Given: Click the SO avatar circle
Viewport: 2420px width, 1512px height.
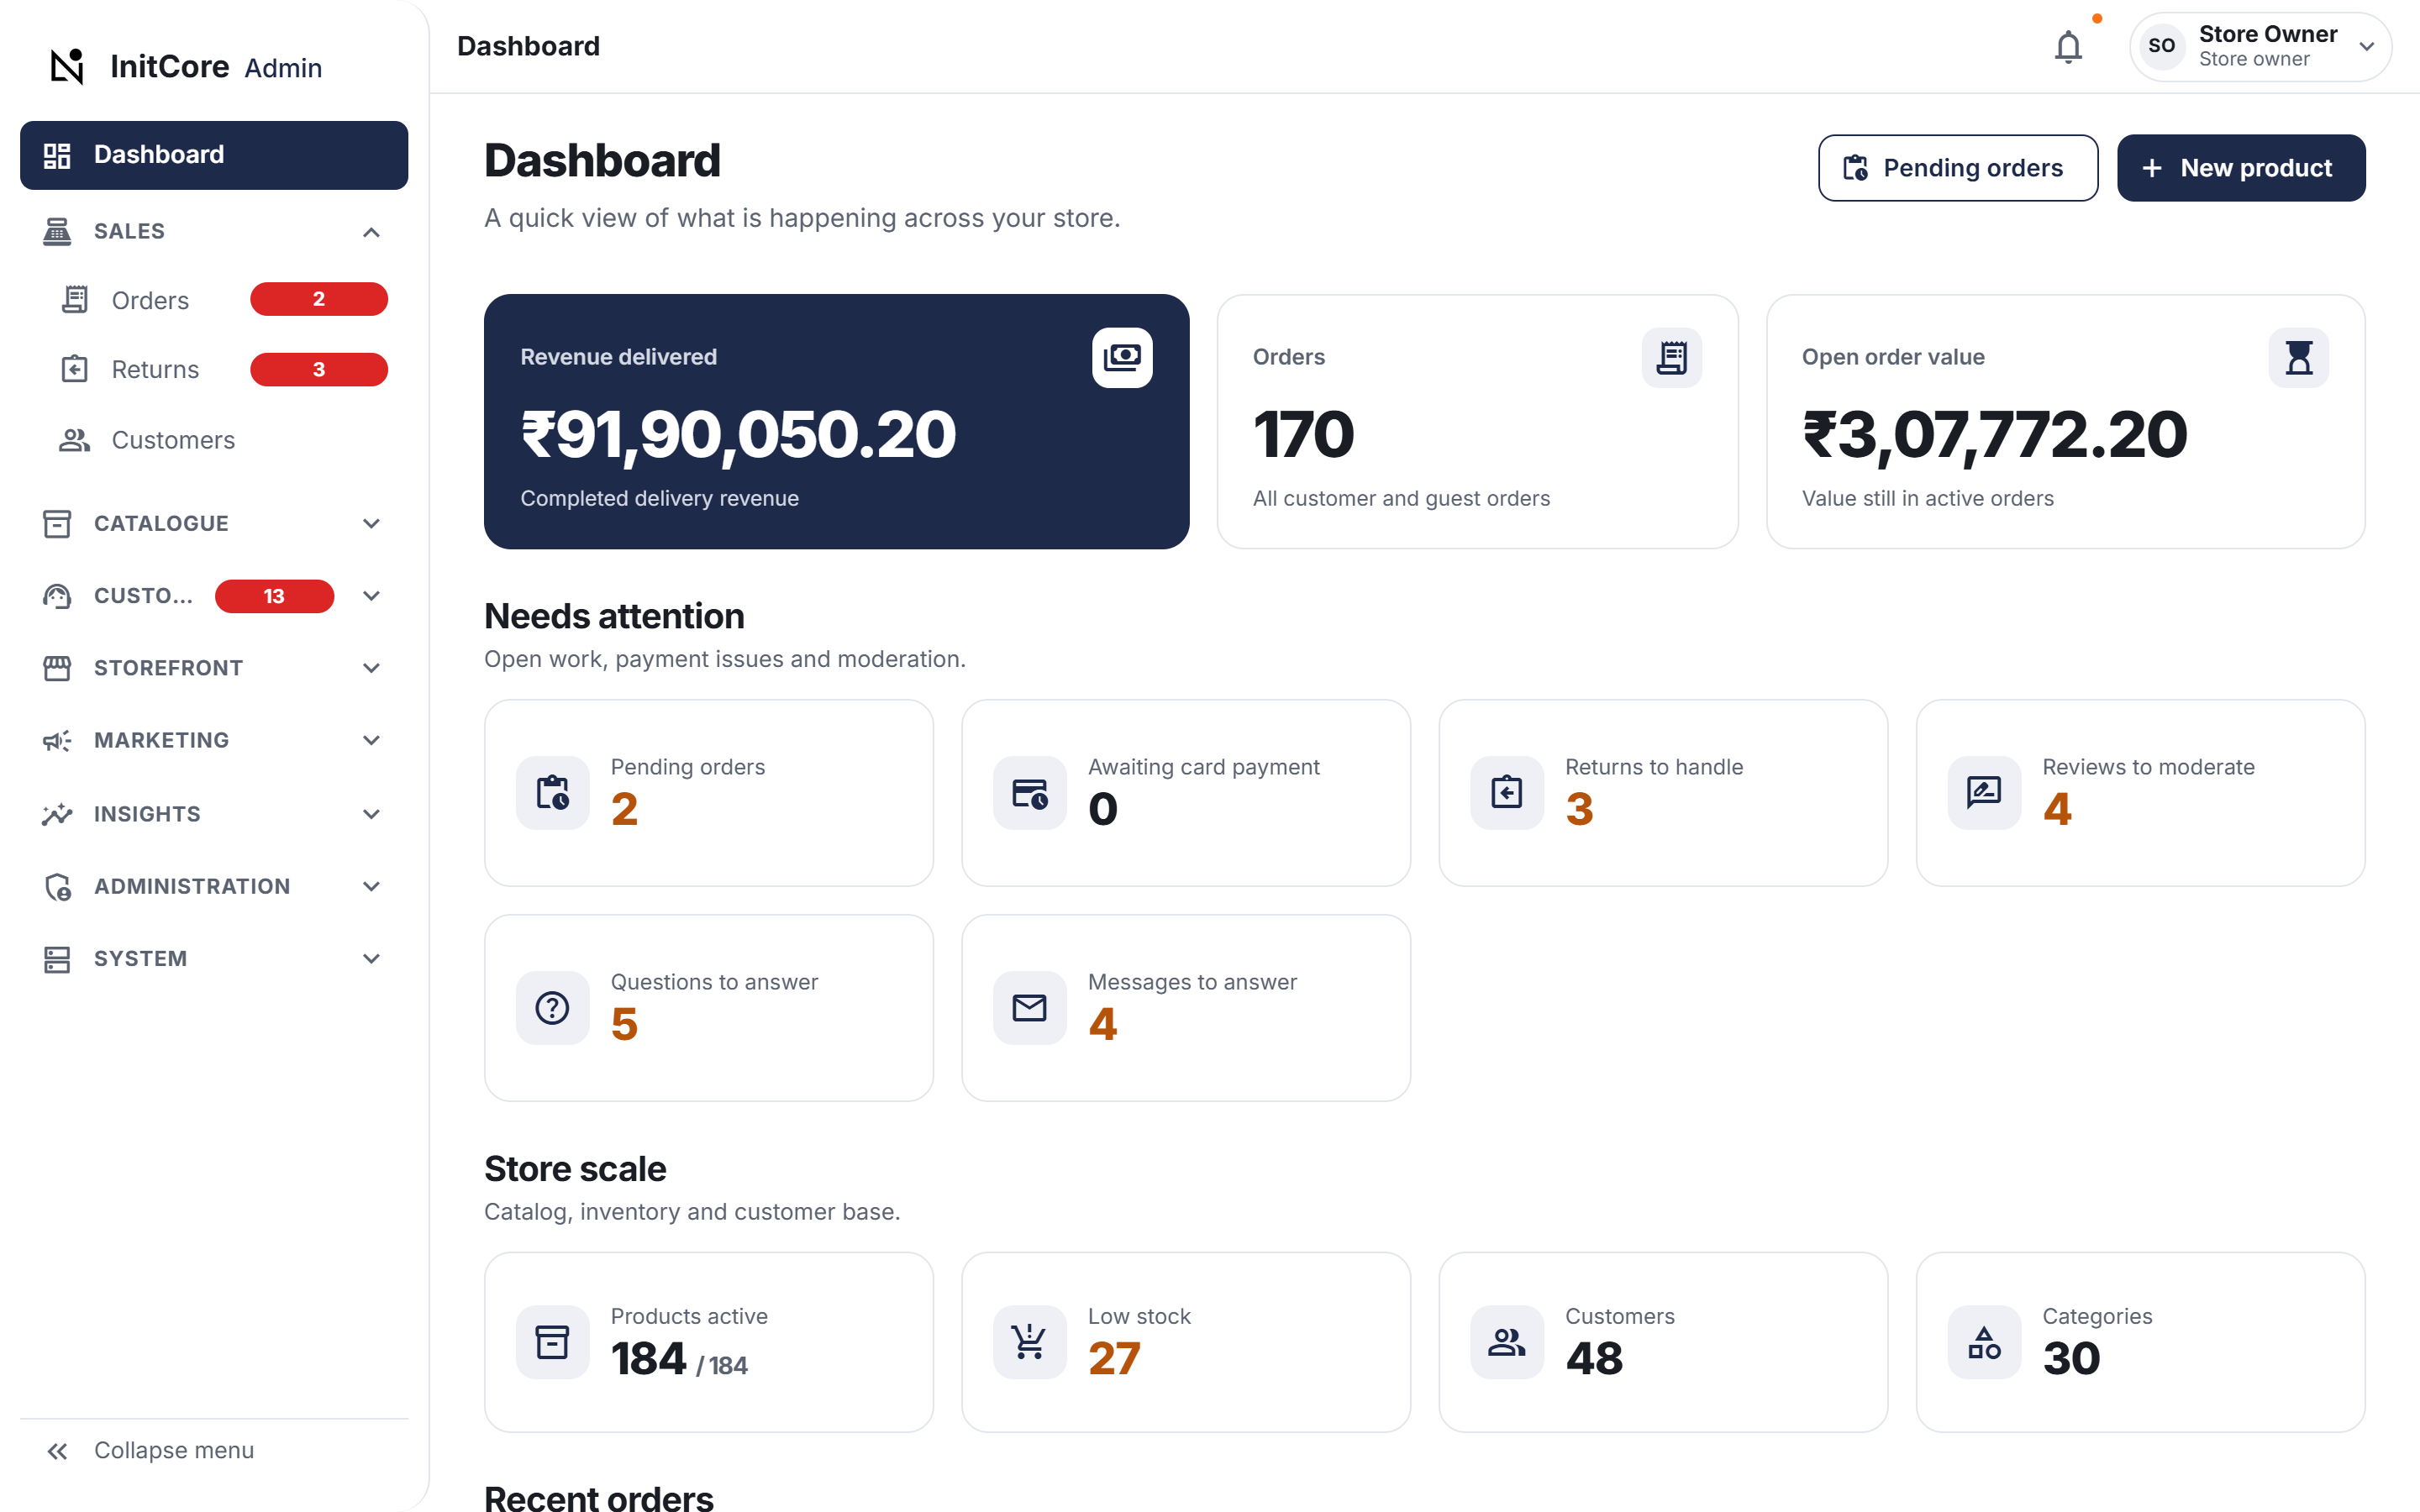Looking at the screenshot, I should point(2161,46).
